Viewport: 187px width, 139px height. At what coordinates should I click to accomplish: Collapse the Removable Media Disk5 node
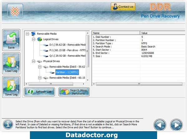click(x=40, y=67)
